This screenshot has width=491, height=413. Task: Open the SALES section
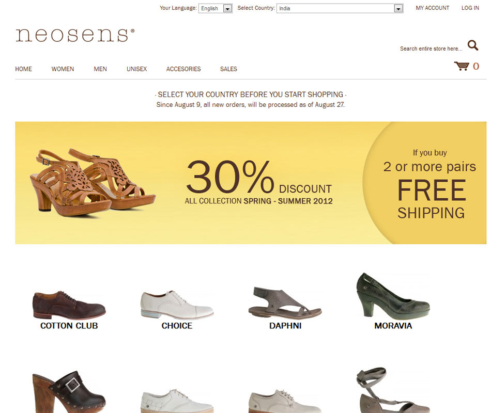pyautogui.click(x=228, y=69)
